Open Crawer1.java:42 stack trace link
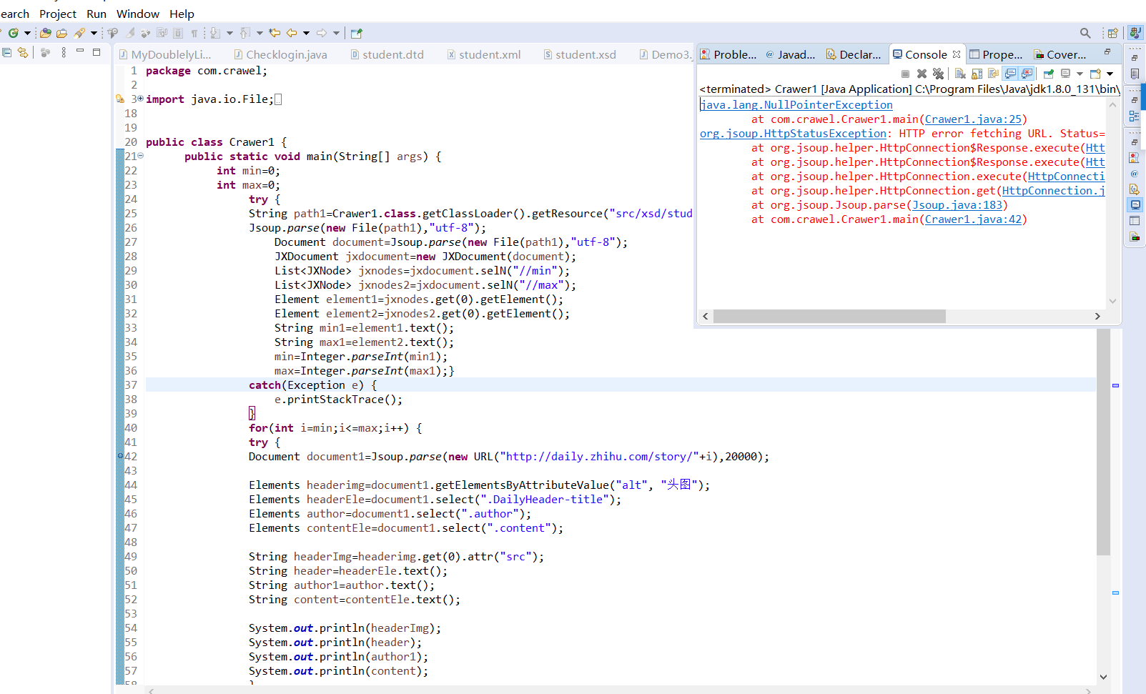Viewport: 1146px width, 694px height. point(973,219)
